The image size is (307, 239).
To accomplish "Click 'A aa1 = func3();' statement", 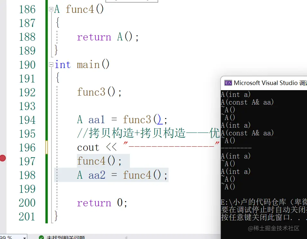I will point(122,120).
